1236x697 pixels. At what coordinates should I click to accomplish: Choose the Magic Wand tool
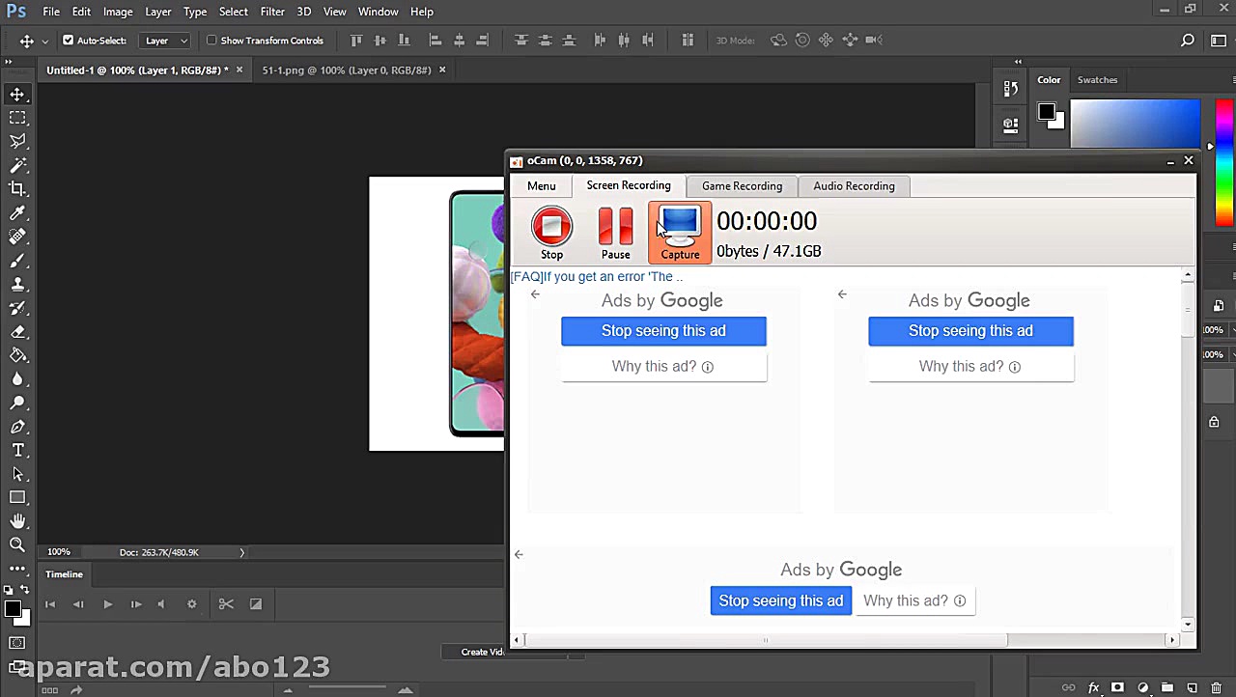coord(17,166)
